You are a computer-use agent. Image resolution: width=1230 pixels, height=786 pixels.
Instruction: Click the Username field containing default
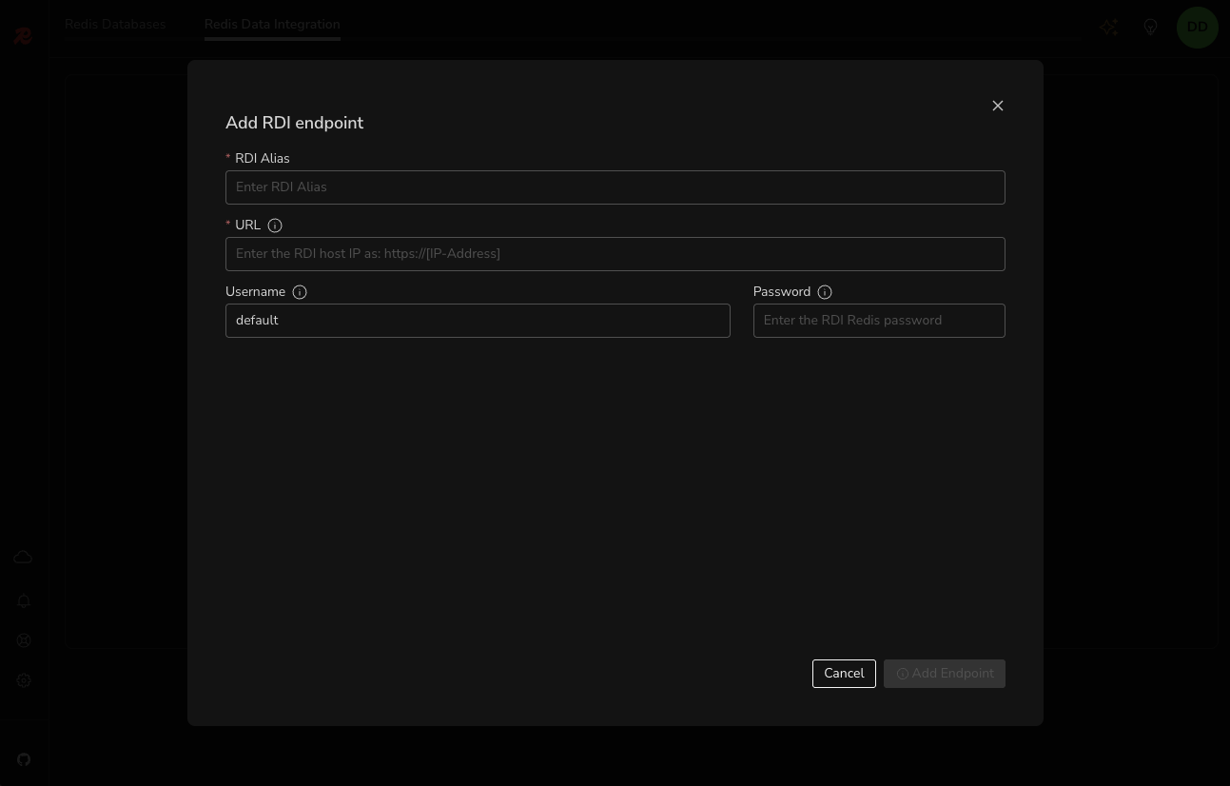478,321
